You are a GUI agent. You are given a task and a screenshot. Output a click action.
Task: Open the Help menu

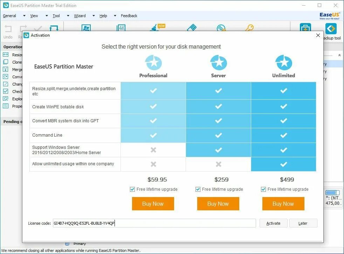(x=103, y=16)
